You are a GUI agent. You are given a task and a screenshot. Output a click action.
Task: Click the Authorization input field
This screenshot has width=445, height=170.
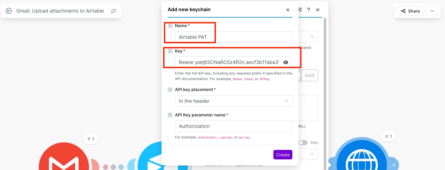pos(234,126)
